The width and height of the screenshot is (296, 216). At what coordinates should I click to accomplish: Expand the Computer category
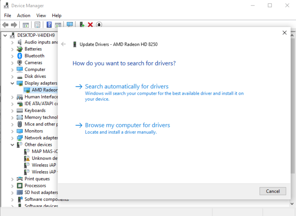point(12,70)
